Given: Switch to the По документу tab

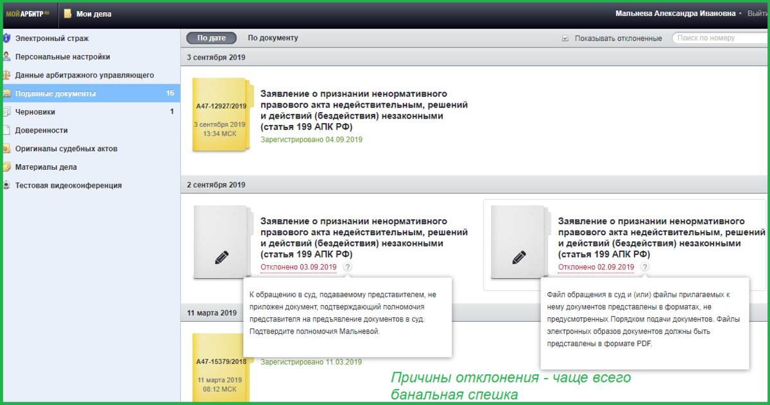Looking at the screenshot, I should point(273,38).
